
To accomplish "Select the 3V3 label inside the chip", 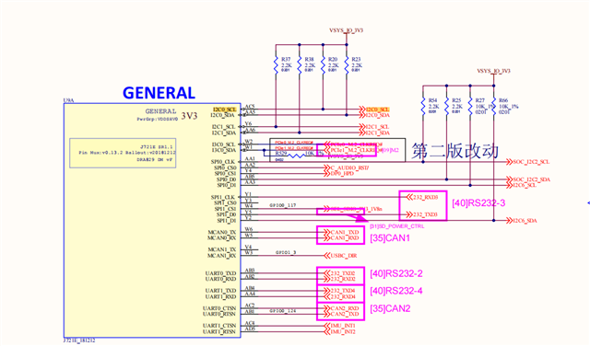I will (189, 116).
